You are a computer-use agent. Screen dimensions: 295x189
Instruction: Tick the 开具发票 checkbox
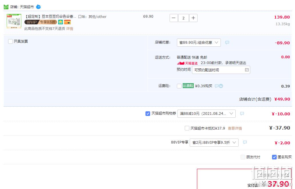10,41
